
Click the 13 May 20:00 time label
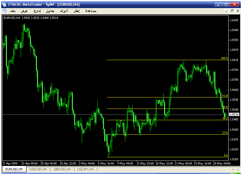(145, 163)
